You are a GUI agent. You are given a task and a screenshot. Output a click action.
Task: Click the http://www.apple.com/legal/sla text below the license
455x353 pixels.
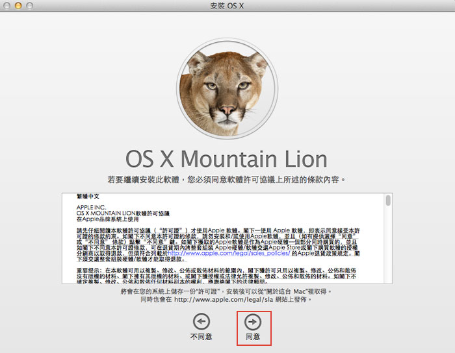click(x=224, y=299)
